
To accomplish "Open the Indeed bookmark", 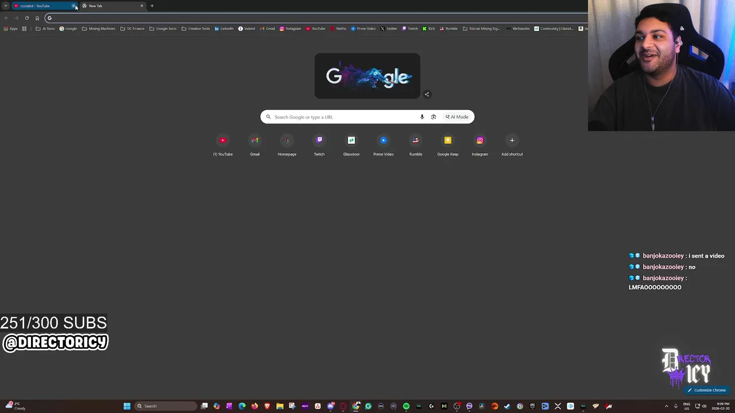I will [x=247, y=29].
